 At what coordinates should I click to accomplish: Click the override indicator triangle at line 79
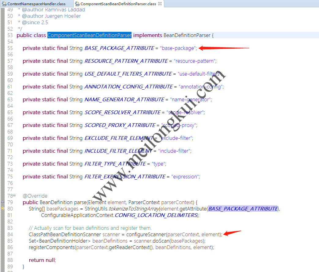coord(3,202)
